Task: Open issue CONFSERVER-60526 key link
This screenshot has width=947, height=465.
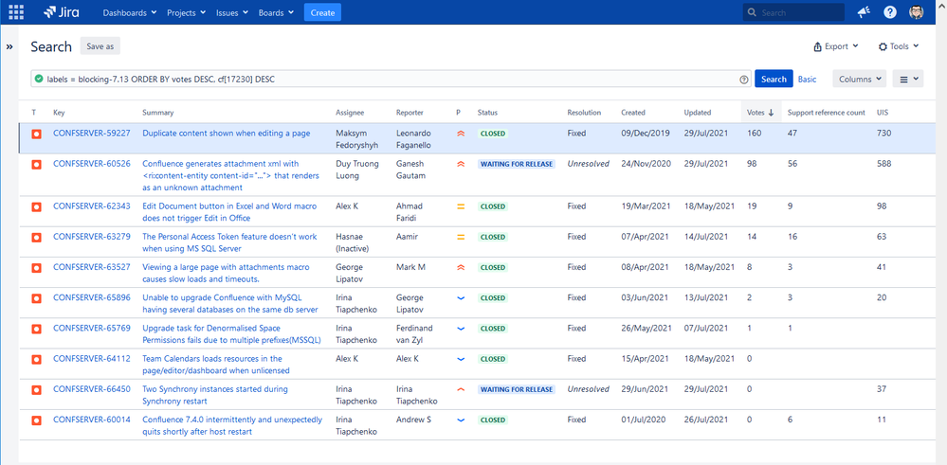Action: click(x=92, y=164)
